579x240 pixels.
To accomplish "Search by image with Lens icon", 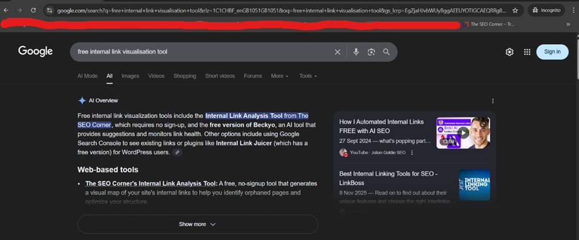I will [371, 52].
